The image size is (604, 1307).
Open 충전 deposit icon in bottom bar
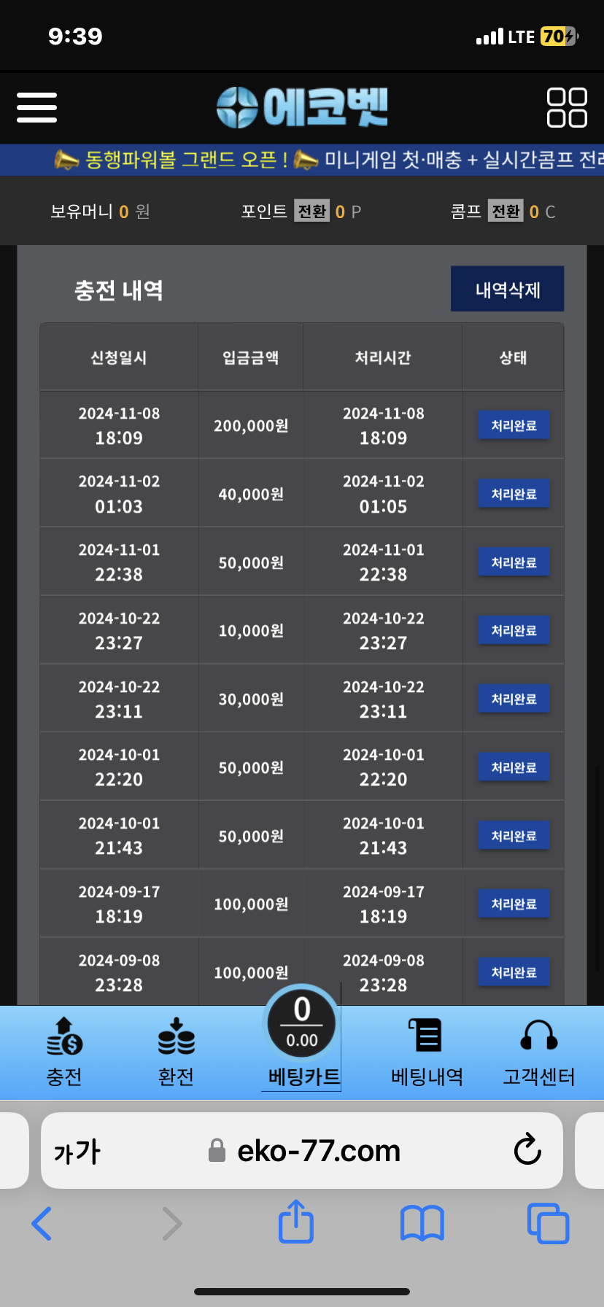64,1052
